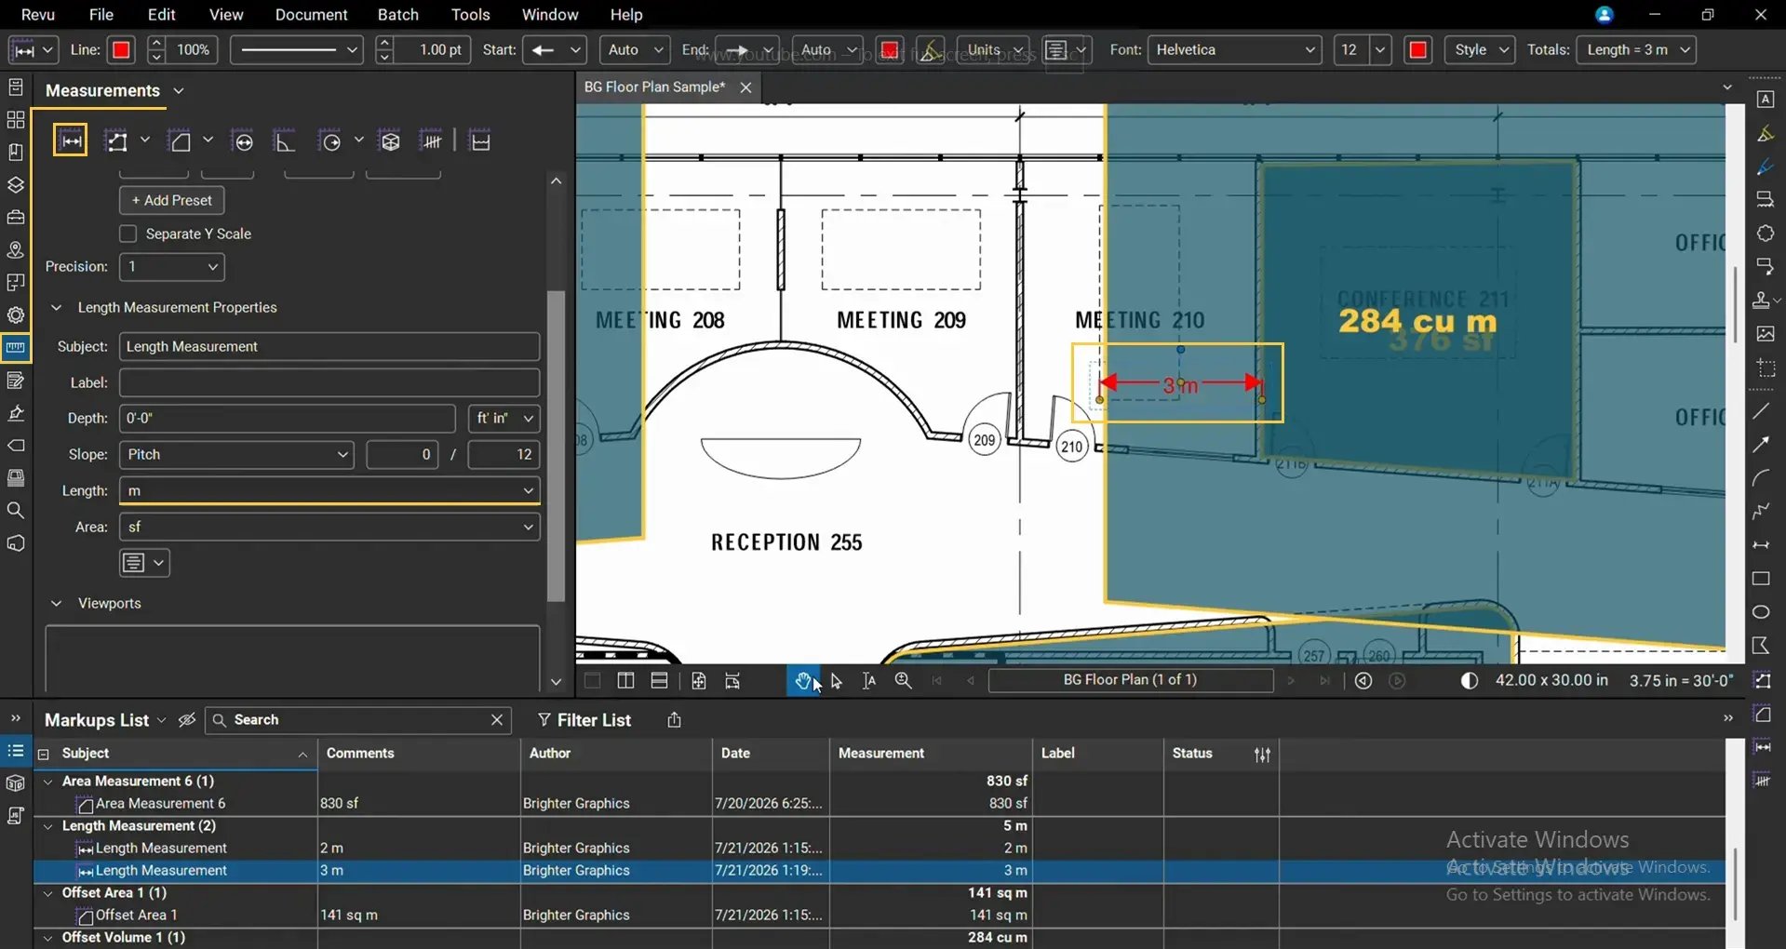
Task: Click the Zoom tool magnifier
Action: (x=903, y=681)
